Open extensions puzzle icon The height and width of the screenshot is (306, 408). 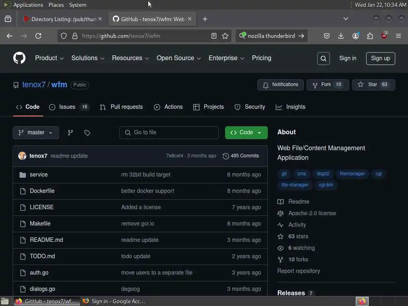pyautogui.click(x=370, y=36)
